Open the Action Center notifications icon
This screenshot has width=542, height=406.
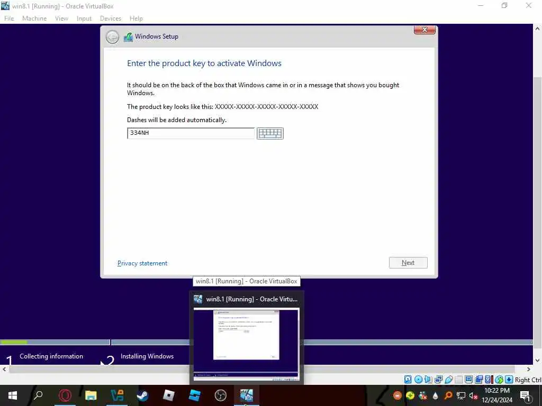[525, 395]
